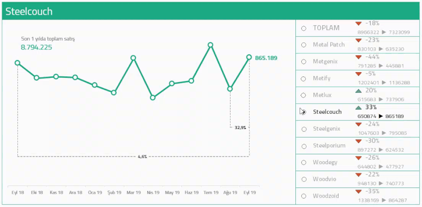Select the Metify radio button
422x207 pixels.
pos(304,79)
